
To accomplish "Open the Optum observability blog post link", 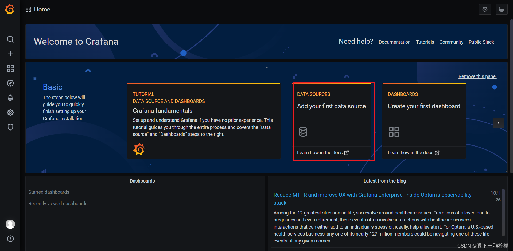I will [x=372, y=199].
